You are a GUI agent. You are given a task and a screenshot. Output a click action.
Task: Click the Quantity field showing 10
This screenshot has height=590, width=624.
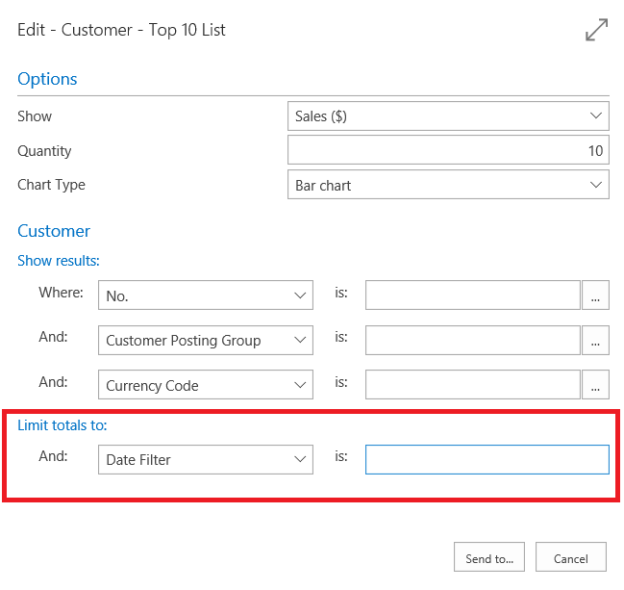pos(448,150)
